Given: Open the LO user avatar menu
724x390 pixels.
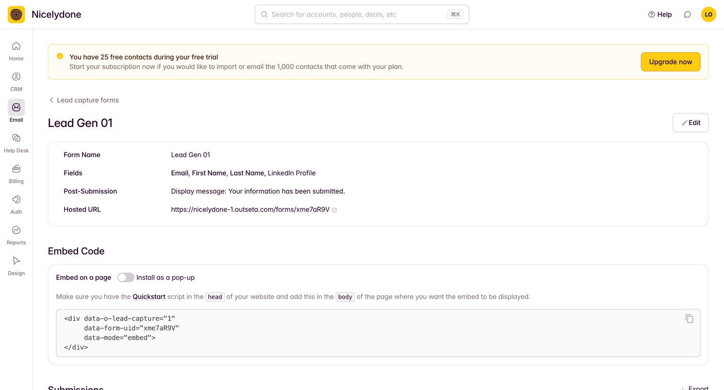Looking at the screenshot, I should point(708,14).
